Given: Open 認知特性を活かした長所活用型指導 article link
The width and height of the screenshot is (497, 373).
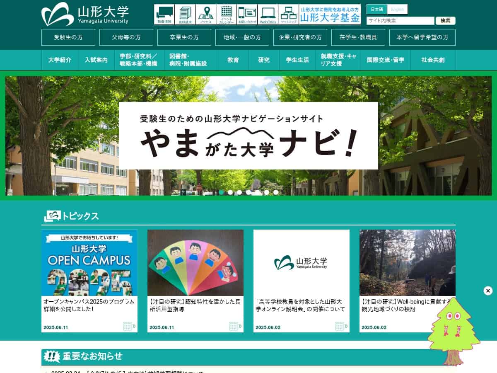Looking at the screenshot, I should [x=195, y=305].
